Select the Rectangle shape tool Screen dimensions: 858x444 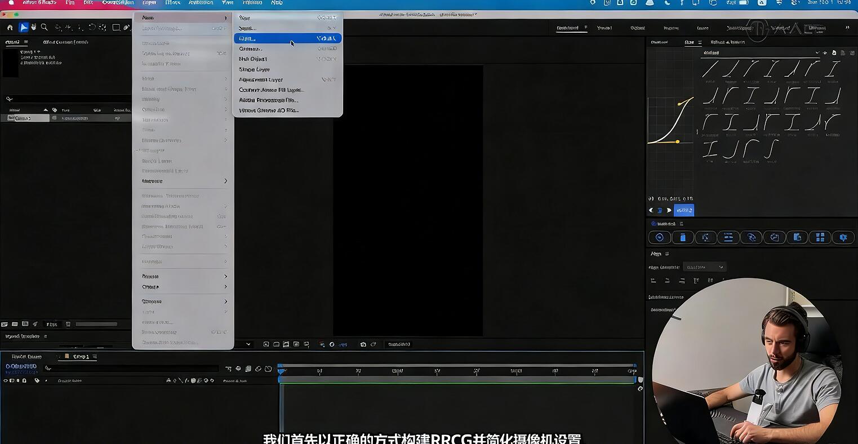116,27
